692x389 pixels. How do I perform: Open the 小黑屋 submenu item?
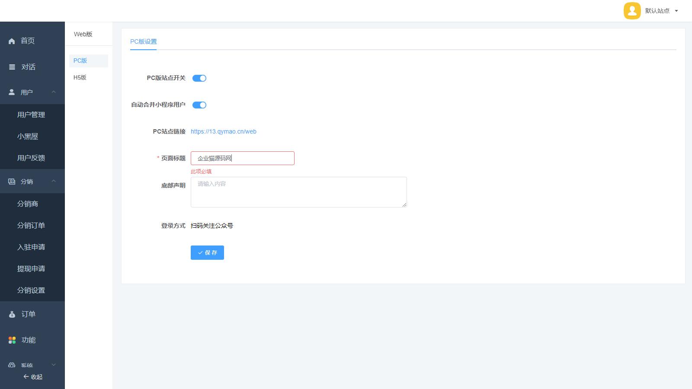32,137
